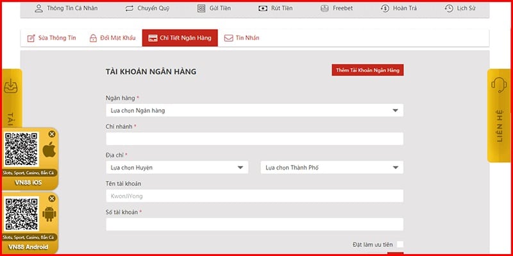
Task: Click the Ngân hàng field label
Action: click(x=122, y=98)
